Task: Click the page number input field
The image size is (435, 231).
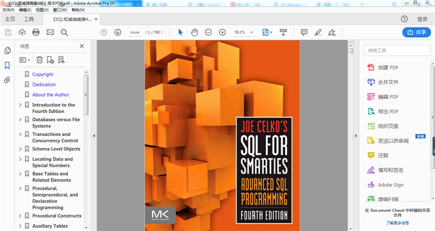Action: (135, 33)
